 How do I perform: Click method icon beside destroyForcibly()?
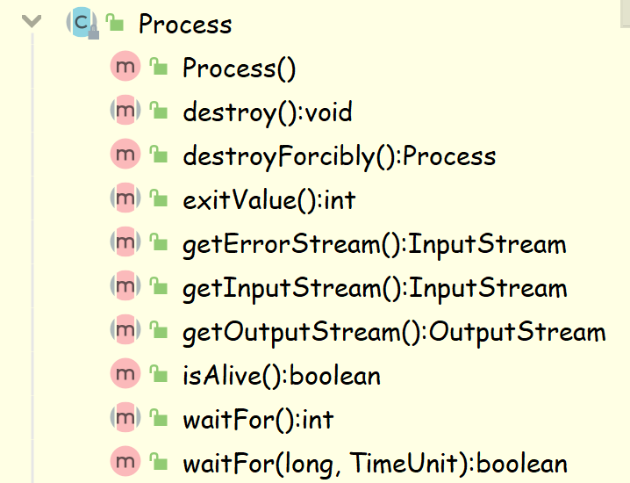coord(125,155)
